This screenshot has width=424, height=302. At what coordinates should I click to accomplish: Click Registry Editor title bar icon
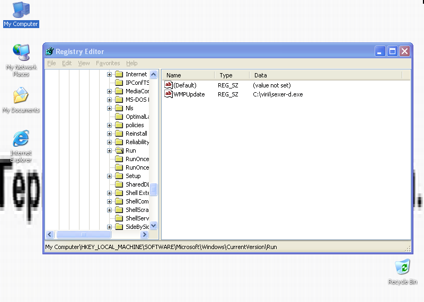(50, 51)
